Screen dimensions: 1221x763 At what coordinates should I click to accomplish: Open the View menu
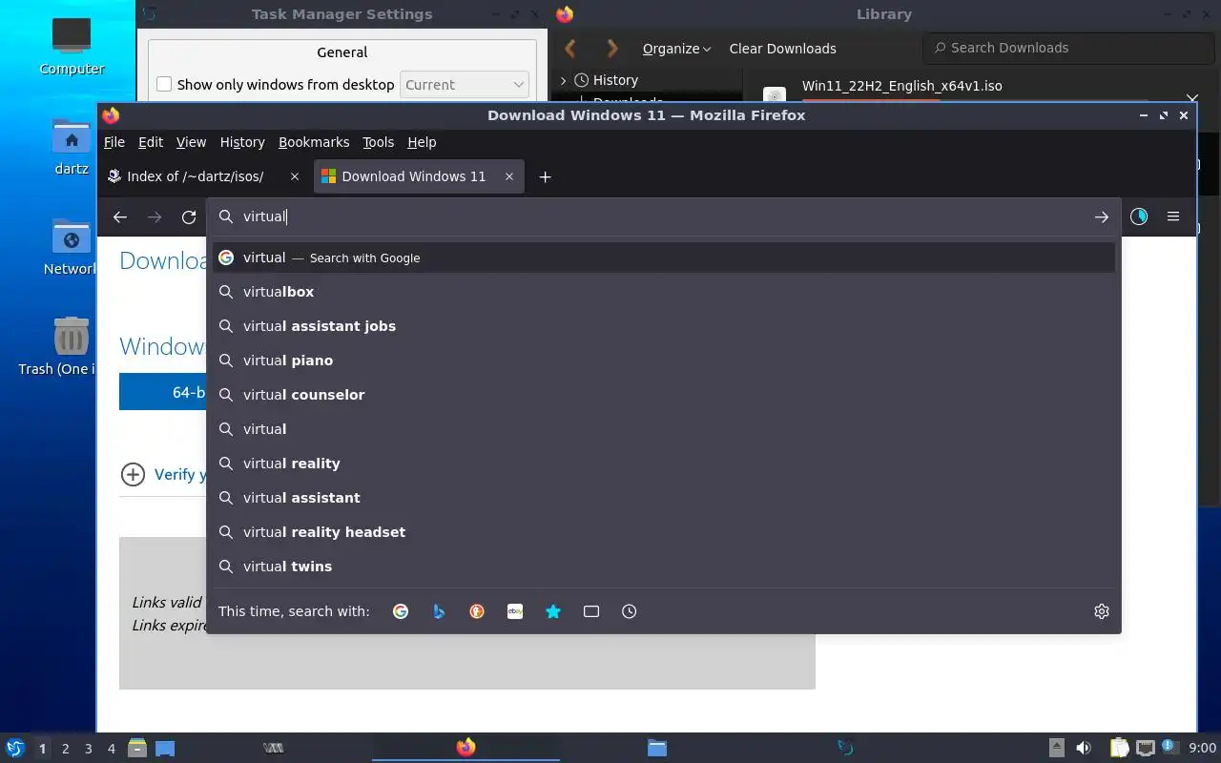[191, 142]
